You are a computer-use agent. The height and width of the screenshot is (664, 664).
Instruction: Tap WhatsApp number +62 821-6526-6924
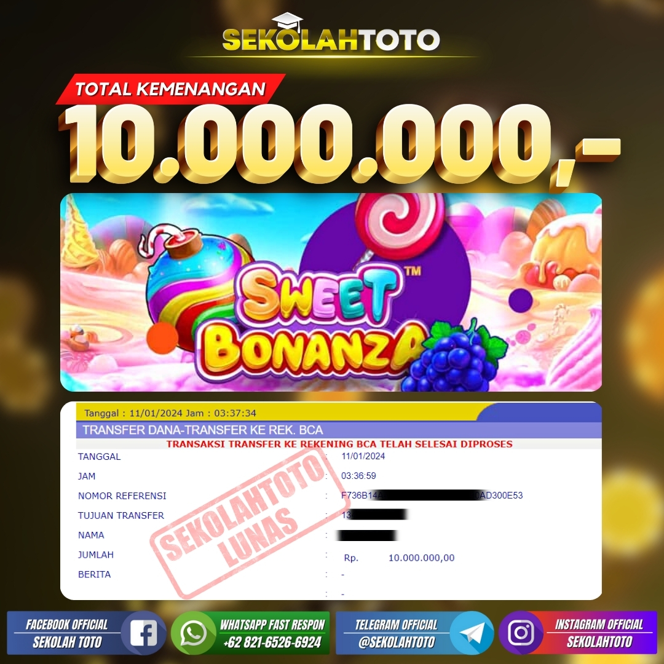[272, 642]
